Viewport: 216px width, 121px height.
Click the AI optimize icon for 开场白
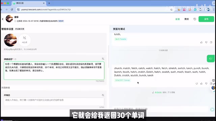[103, 95]
